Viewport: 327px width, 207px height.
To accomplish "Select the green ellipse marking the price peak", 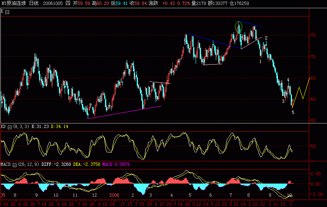I will pos(238,27).
